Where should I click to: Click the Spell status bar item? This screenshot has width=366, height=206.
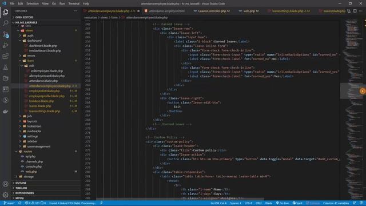(x=297, y=203)
